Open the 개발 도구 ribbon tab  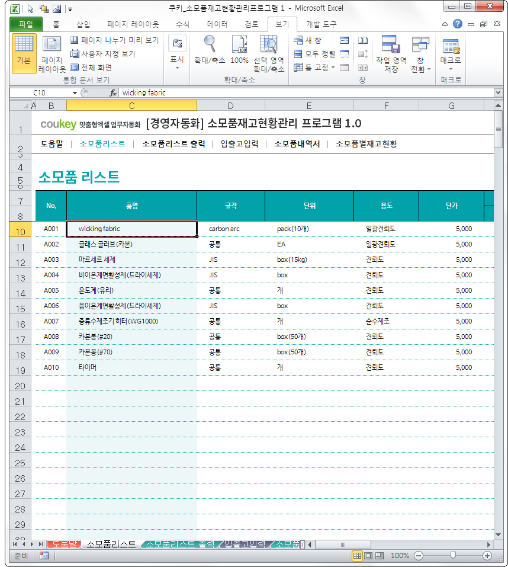click(321, 24)
